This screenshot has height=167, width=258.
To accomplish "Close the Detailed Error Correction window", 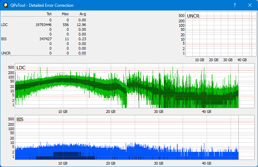I will [x=250, y=5].
